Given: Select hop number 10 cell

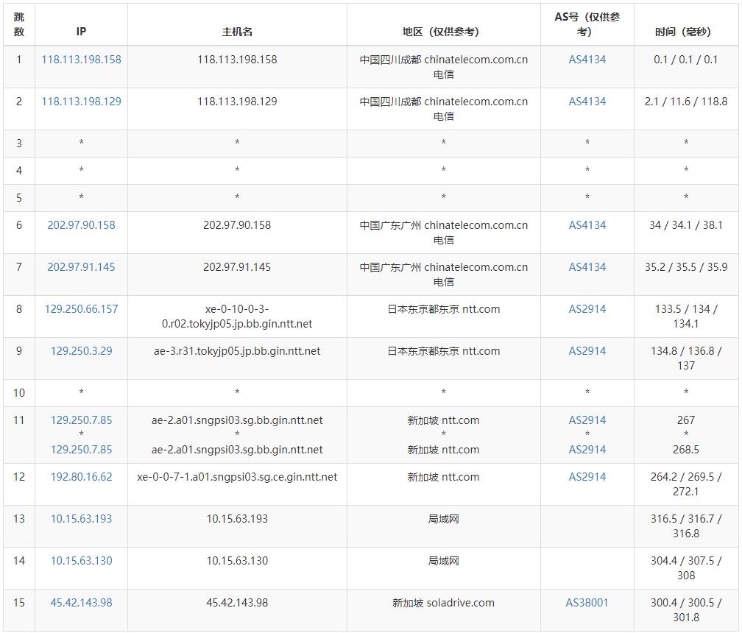Looking at the screenshot, I should pos(19,392).
